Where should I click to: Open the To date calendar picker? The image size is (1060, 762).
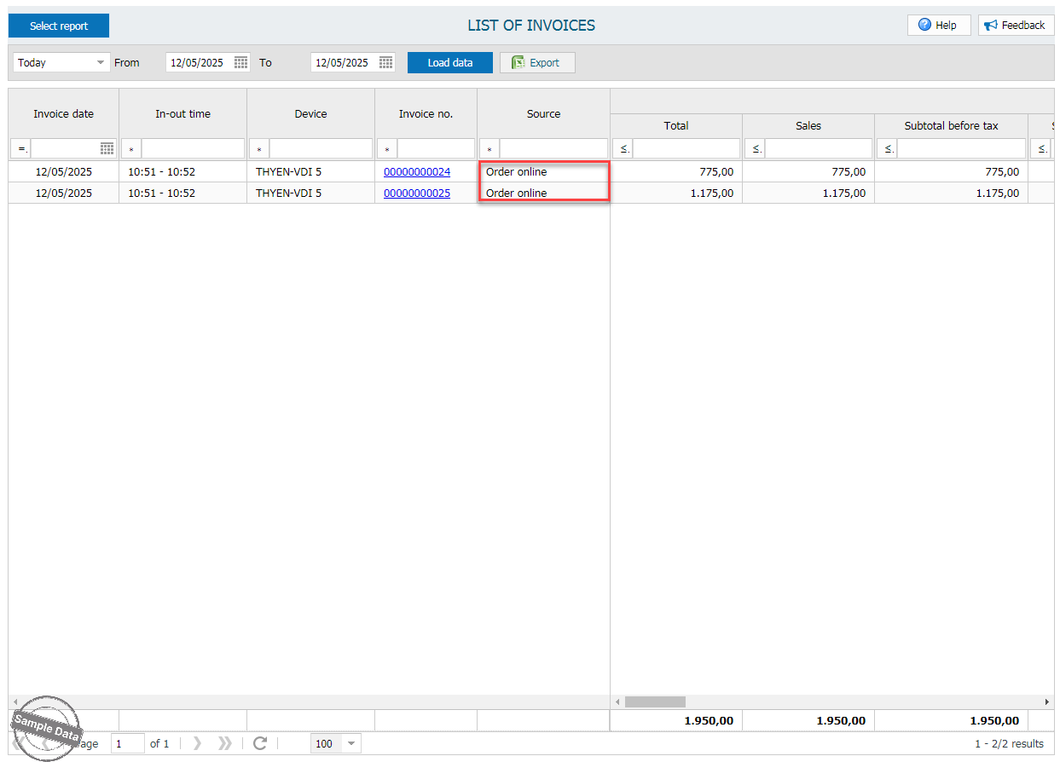[385, 62]
